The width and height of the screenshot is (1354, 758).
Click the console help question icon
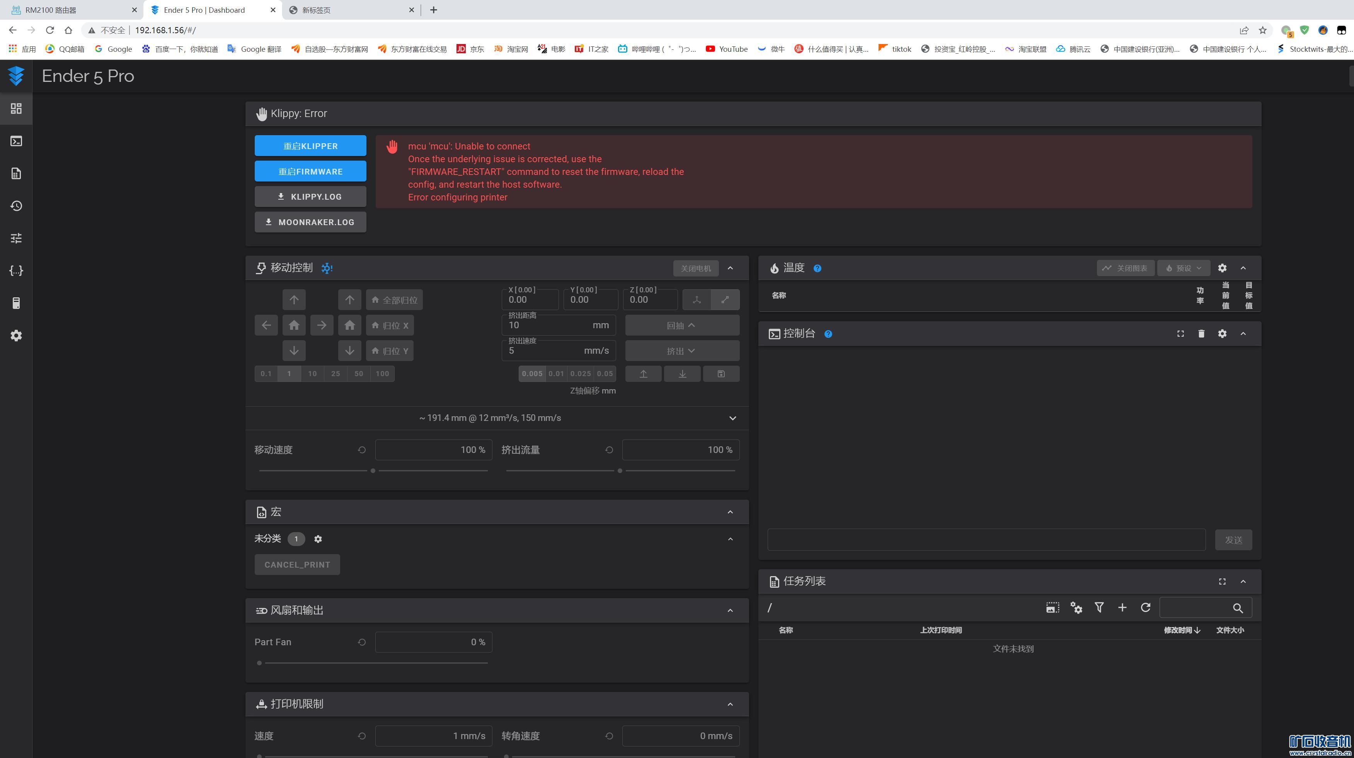[x=828, y=334]
